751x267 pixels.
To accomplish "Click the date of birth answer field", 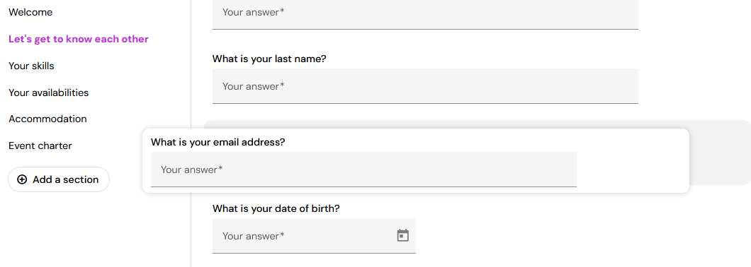I will 314,236.
